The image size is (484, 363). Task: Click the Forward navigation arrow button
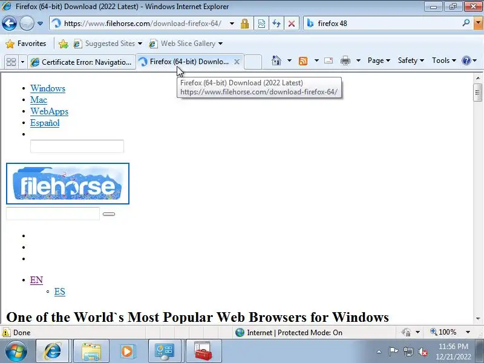(x=27, y=23)
